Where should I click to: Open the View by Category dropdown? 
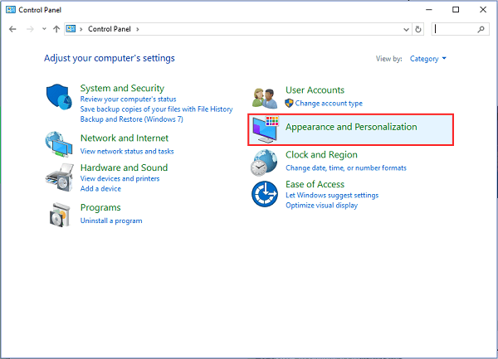(x=428, y=59)
